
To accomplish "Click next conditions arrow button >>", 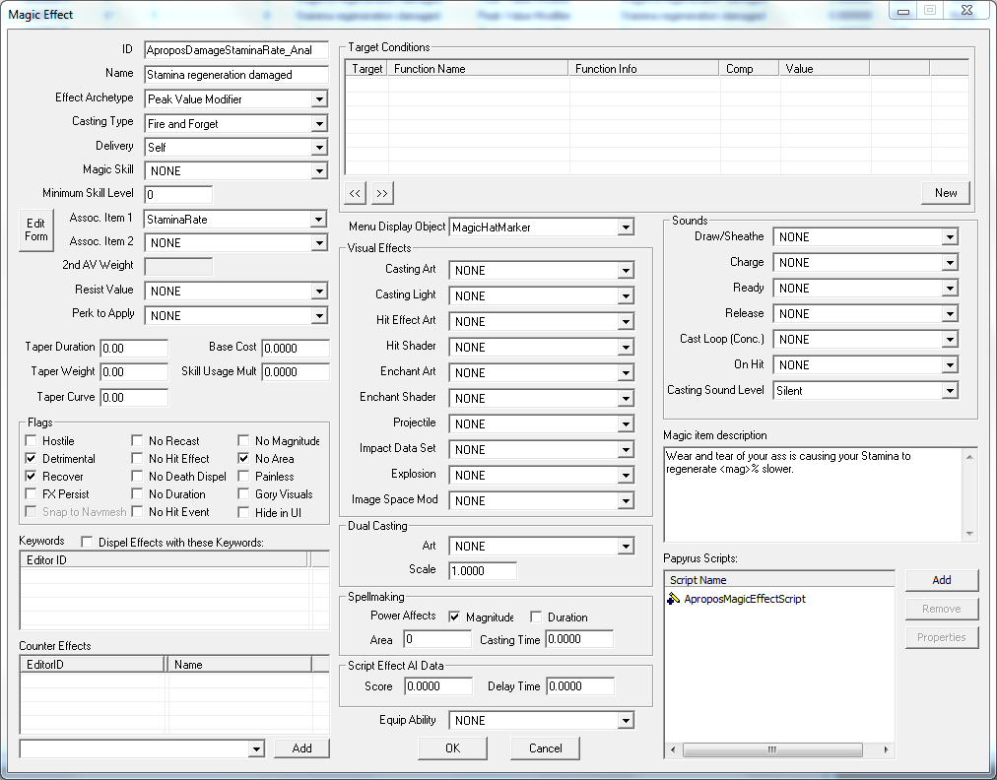I will coord(382,193).
